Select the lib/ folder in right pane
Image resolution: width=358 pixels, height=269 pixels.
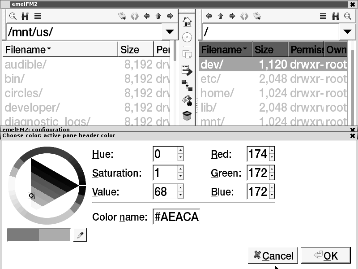tap(273, 108)
